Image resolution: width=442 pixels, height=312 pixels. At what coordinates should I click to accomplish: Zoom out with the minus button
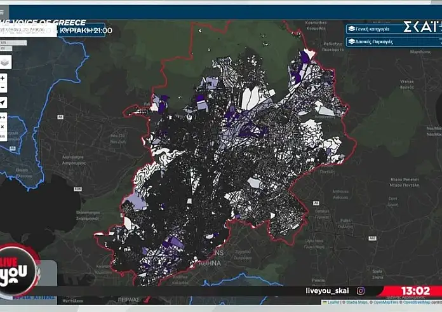tap(3, 88)
